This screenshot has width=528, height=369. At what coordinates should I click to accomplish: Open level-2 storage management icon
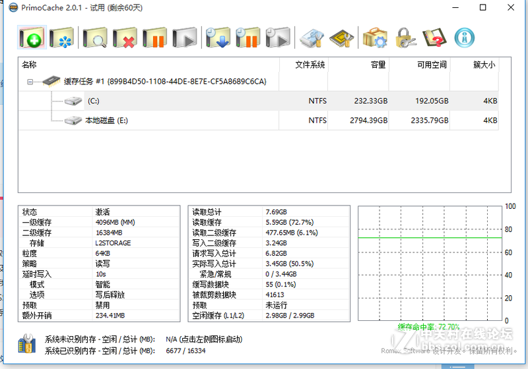pyautogui.click(x=312, y=38)
